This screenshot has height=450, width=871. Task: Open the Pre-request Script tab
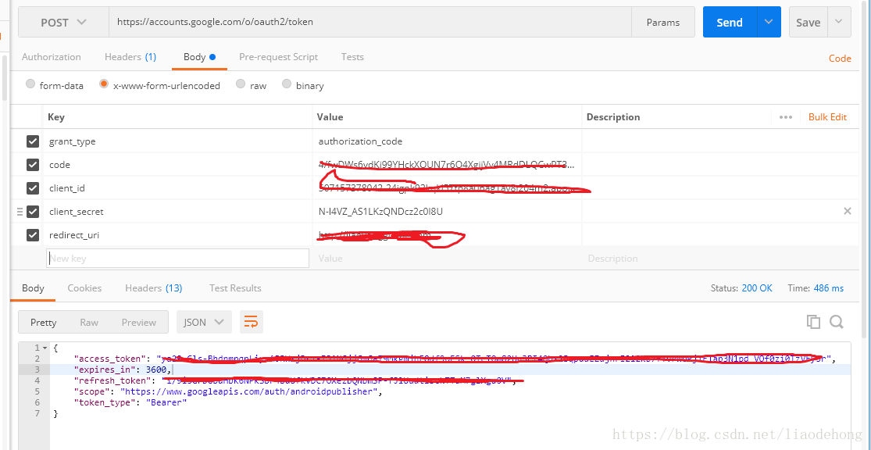pos(278,57)
